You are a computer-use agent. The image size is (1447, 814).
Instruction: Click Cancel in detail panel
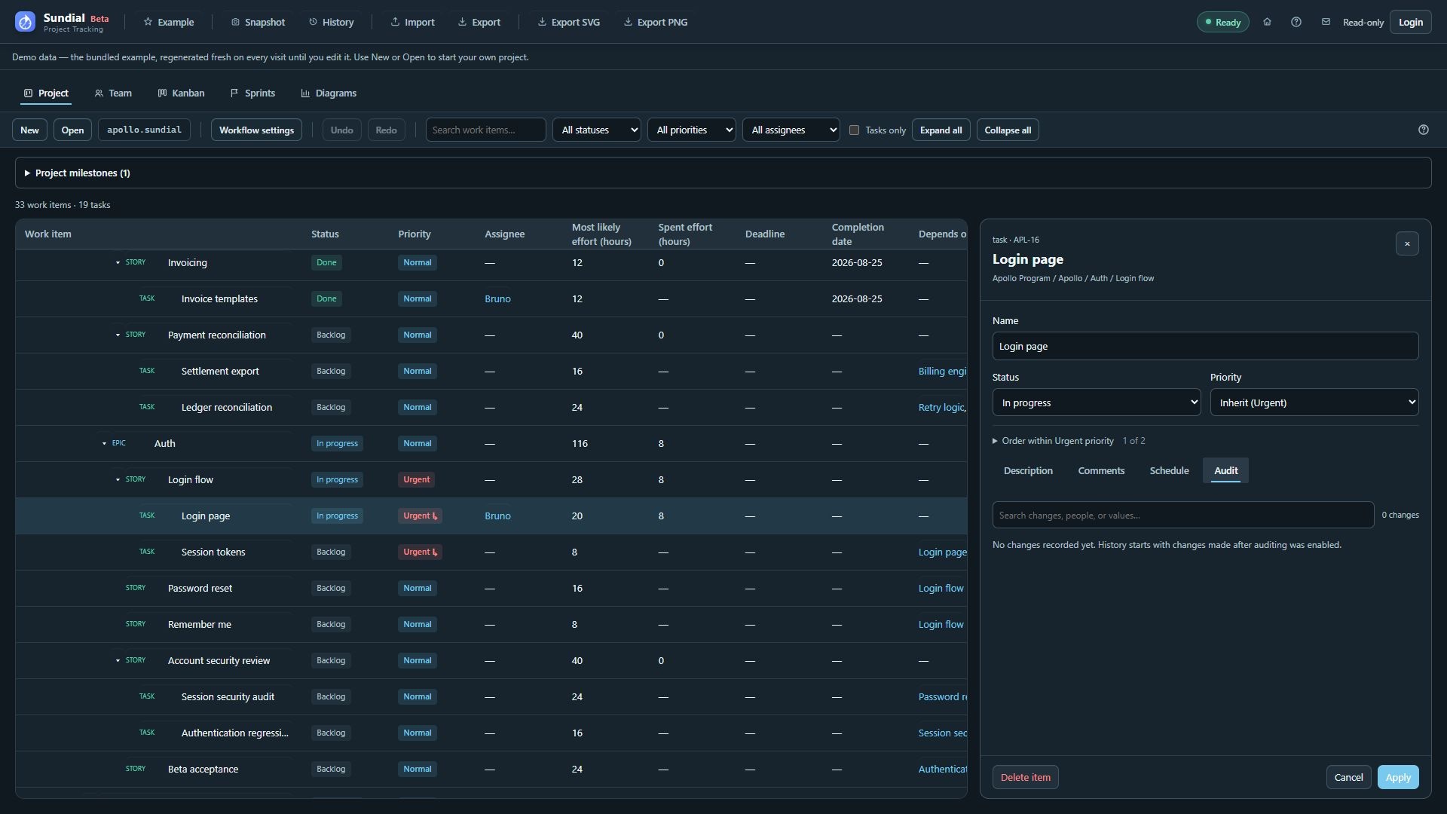coord(1348,777)
